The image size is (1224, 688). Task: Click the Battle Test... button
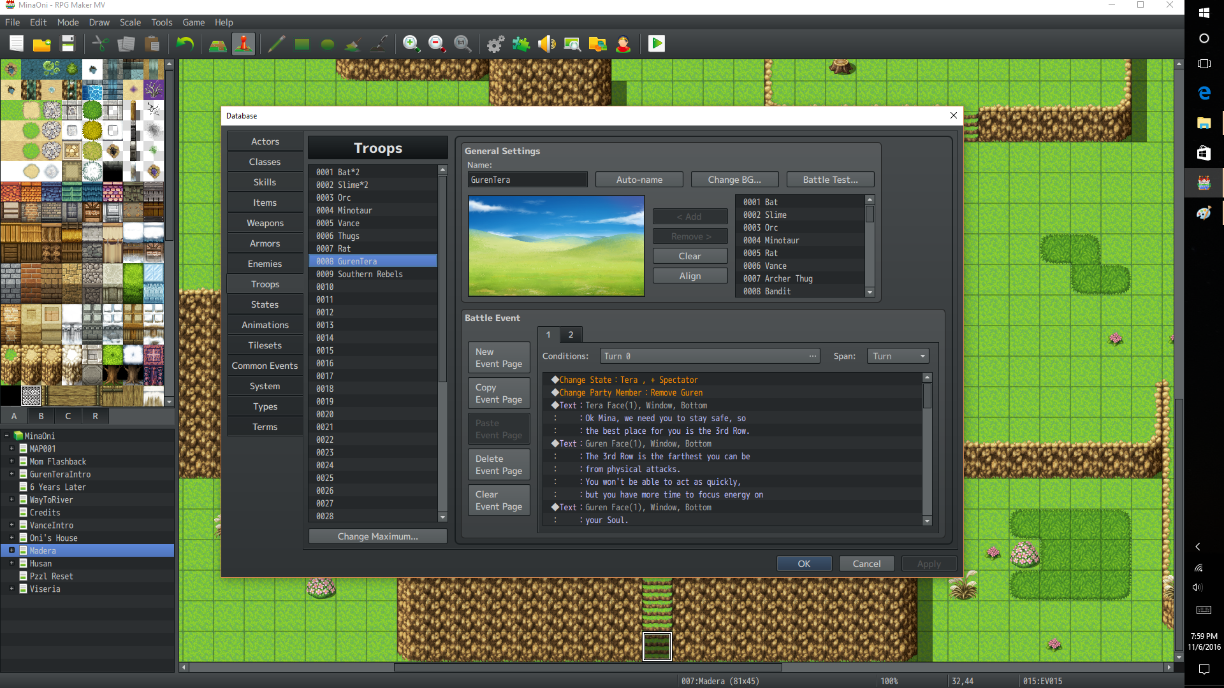pyautogui.click(x=830, y=180)
